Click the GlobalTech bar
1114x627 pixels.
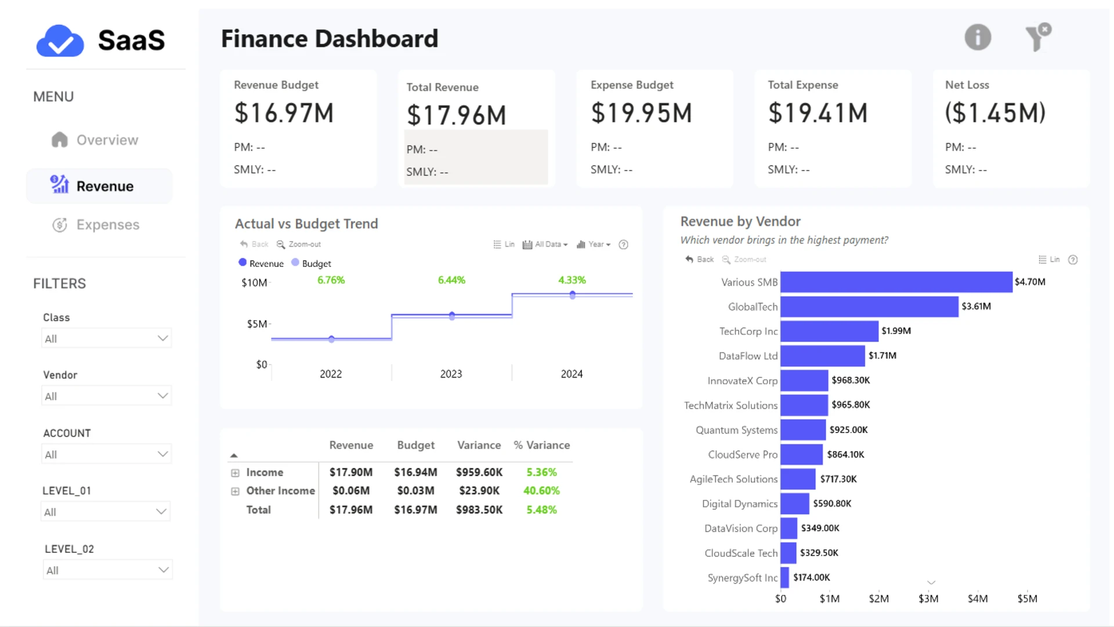click(869, 307)
